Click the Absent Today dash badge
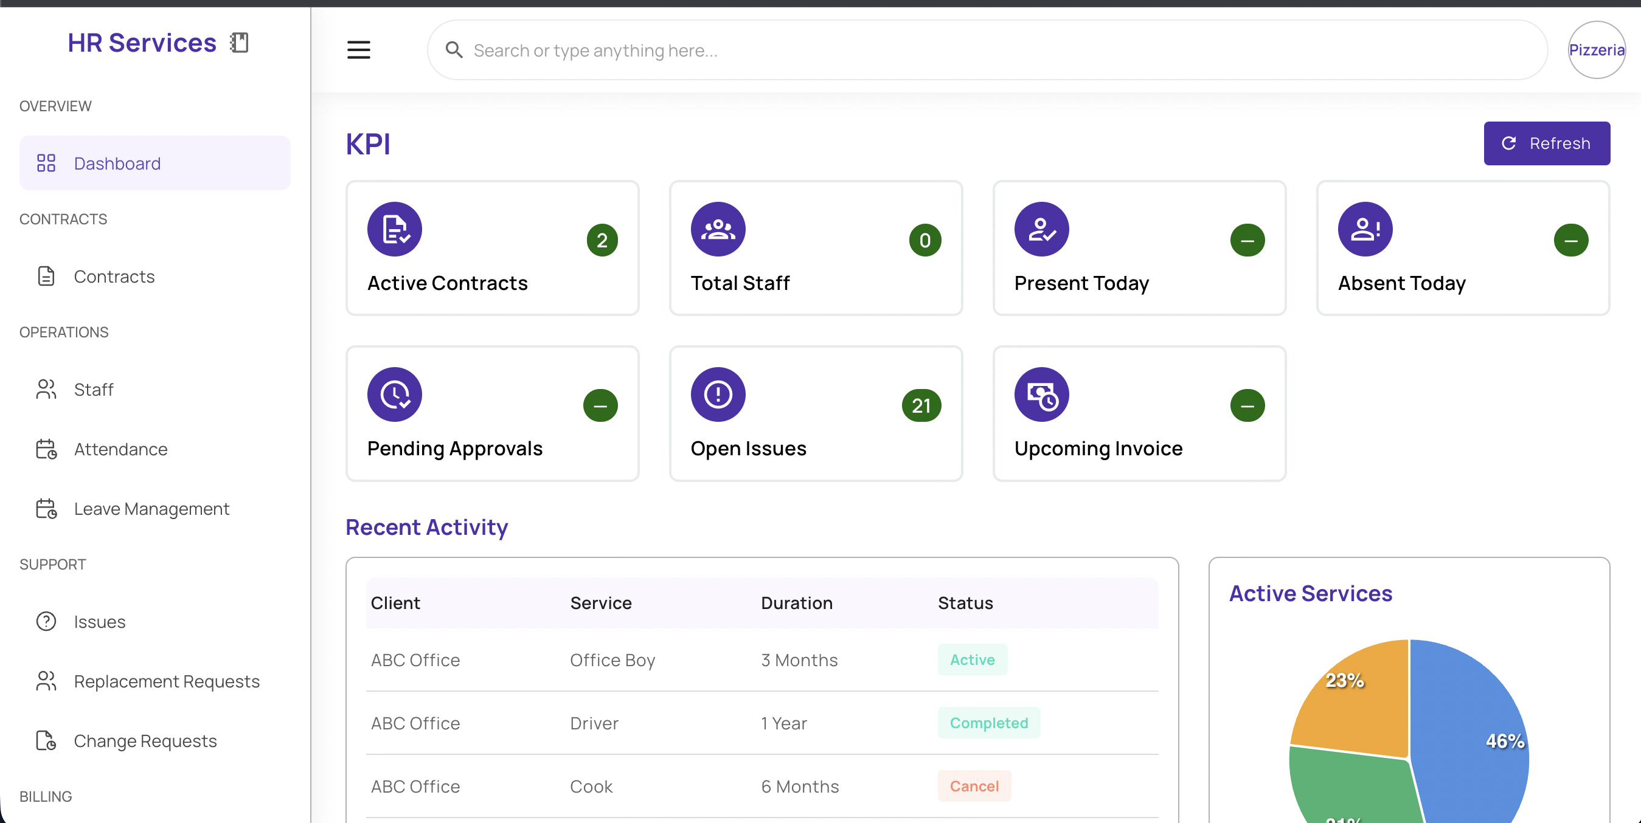Image resolution: width=1641 pixels, height=823 pixels. (1571, 240)
